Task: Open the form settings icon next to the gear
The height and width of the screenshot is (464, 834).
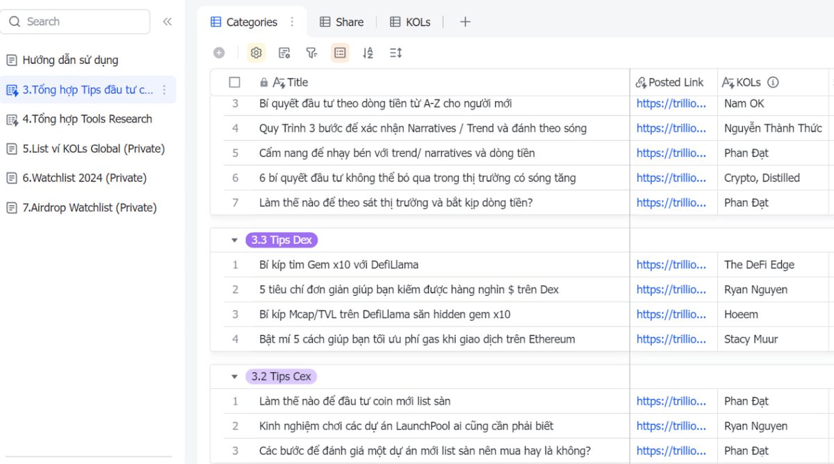Action: [284, 52]
